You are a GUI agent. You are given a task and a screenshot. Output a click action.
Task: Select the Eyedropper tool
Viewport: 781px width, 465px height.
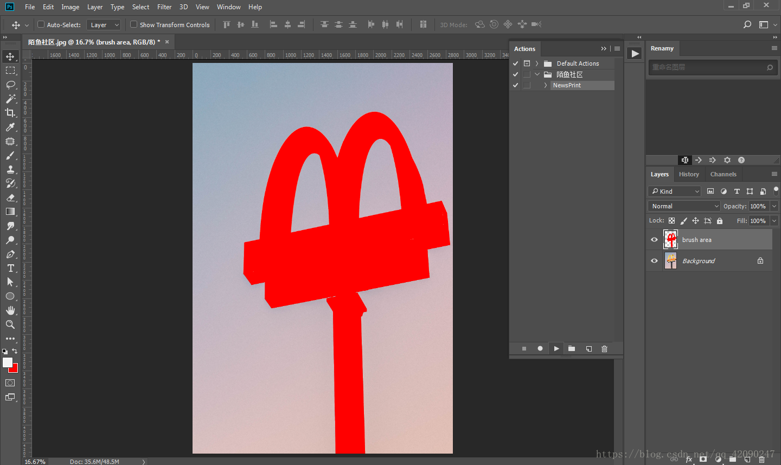[x=10, y=127]
